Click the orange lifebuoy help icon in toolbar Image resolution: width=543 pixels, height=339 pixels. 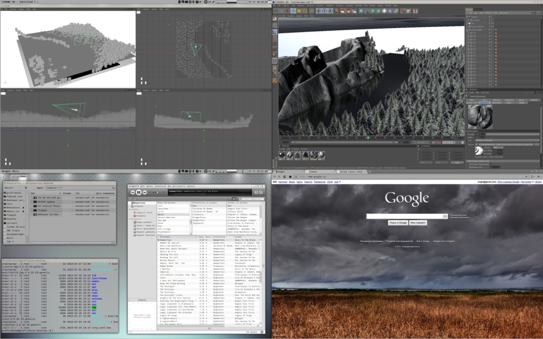point(415,11)
